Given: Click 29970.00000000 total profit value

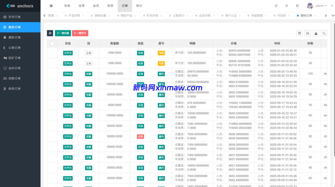Looking at the screenshot, I should (x=198, y=71).
